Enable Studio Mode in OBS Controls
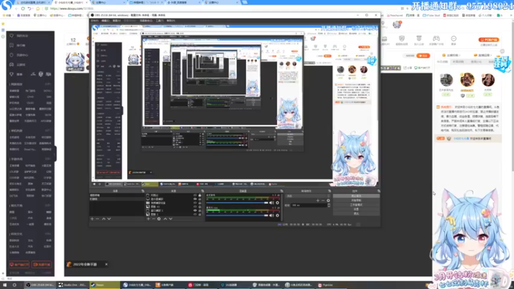Viewport: 514px width, 289px height. [x=356, y=205]
